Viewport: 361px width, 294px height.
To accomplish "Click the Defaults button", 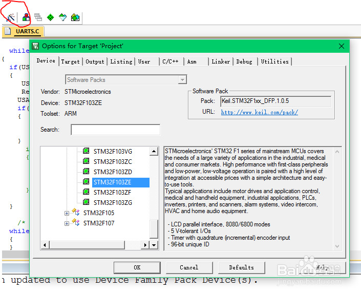I will 242,267.
